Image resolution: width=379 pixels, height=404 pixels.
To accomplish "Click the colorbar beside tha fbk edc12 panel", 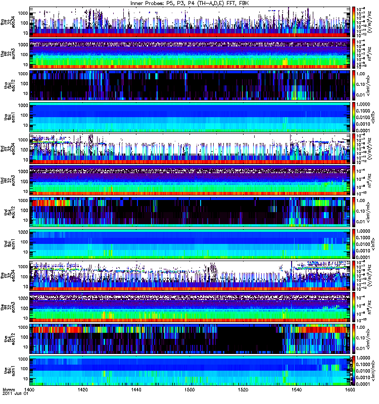I will click(354, 85).
